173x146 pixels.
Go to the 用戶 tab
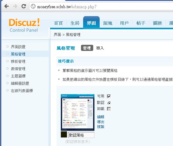[x=124, y=23]
